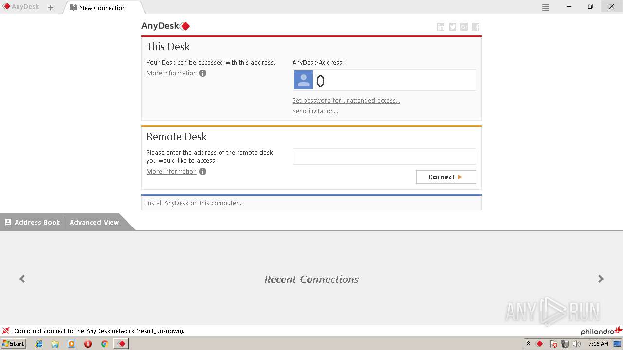Image resolution: width=623 pixels, height=350 pixels.
Task: Click the This Desk heading
Action: [168, 47]
